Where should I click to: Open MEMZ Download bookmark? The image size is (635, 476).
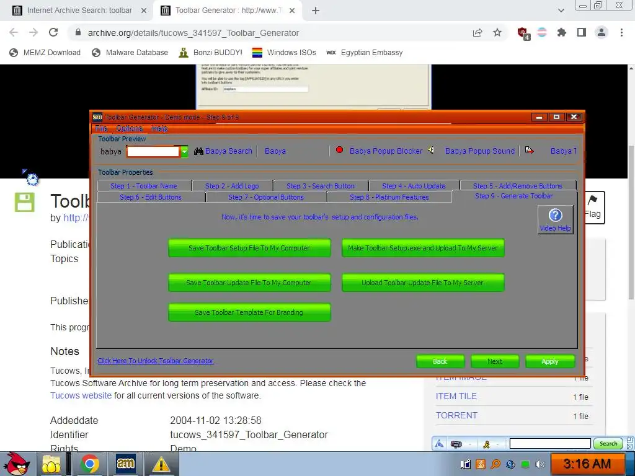(x=45, y=53)
